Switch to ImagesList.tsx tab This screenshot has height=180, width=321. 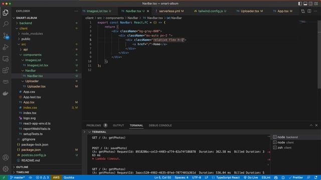click(x=97, y=11)
